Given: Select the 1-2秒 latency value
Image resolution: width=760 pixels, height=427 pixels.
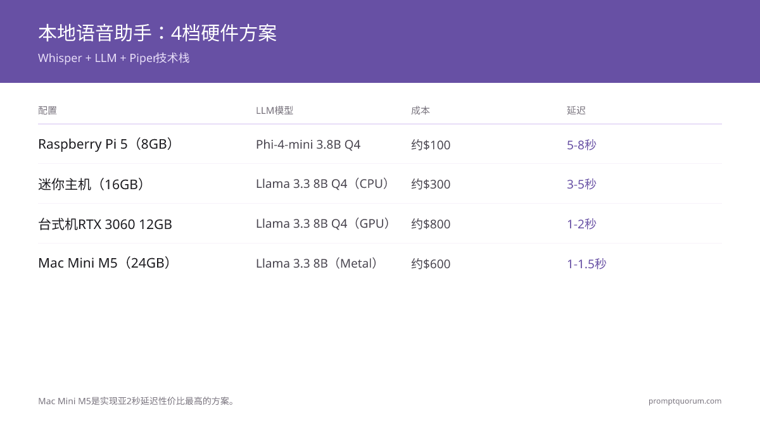Looking at the screenshot, I should click(x=581, y=225).
